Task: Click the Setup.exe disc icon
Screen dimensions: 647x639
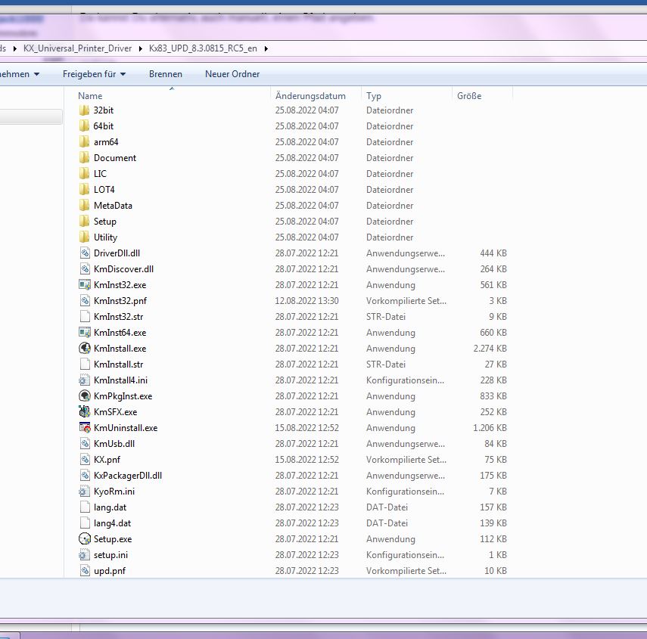Action: pyautogui.click(x=85, y=539)
